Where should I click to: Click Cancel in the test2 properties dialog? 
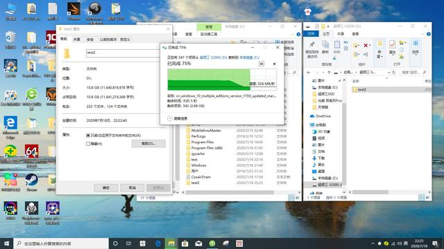(133, 187)
